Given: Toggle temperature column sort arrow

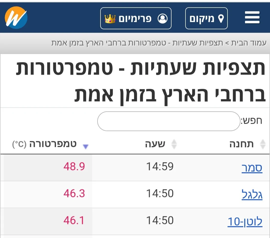Looking at the screenshot, I should click(85, 147).
